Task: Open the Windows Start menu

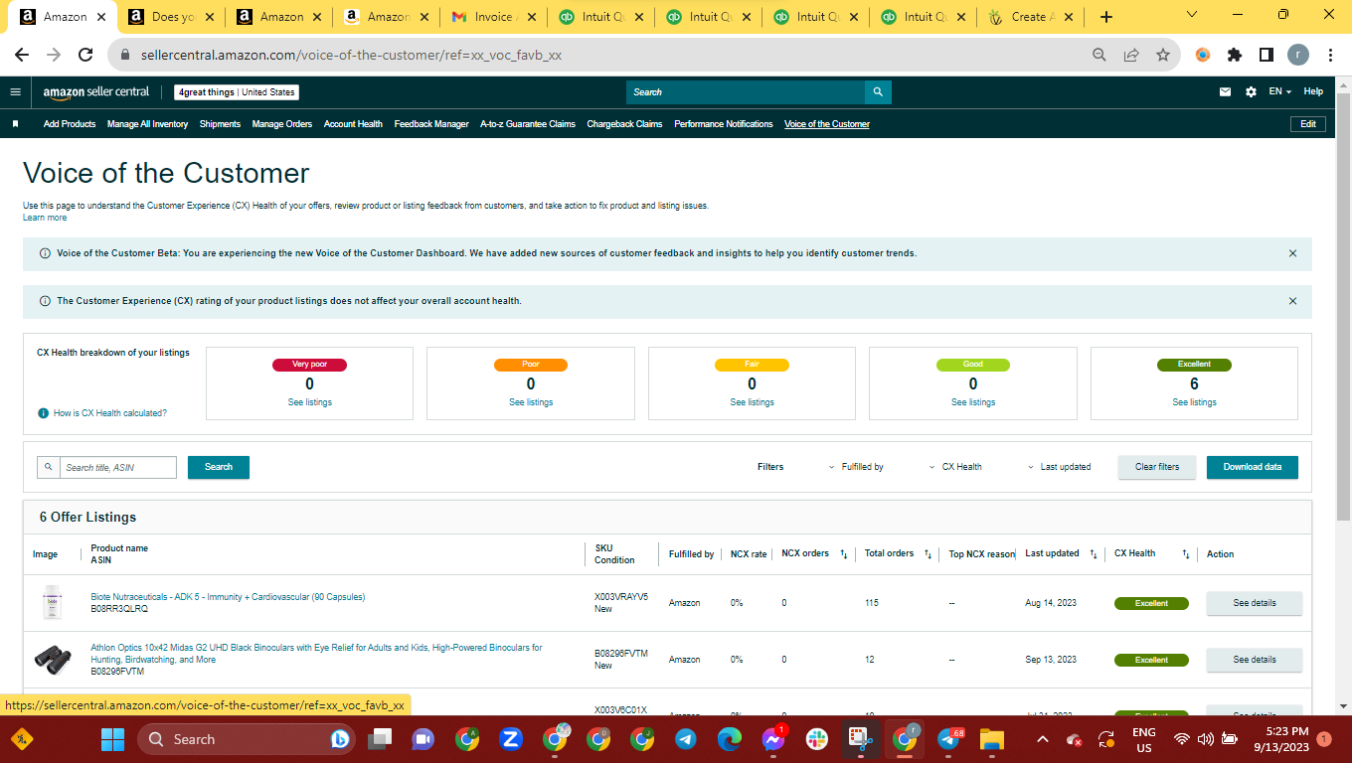Action: (112, 739)
